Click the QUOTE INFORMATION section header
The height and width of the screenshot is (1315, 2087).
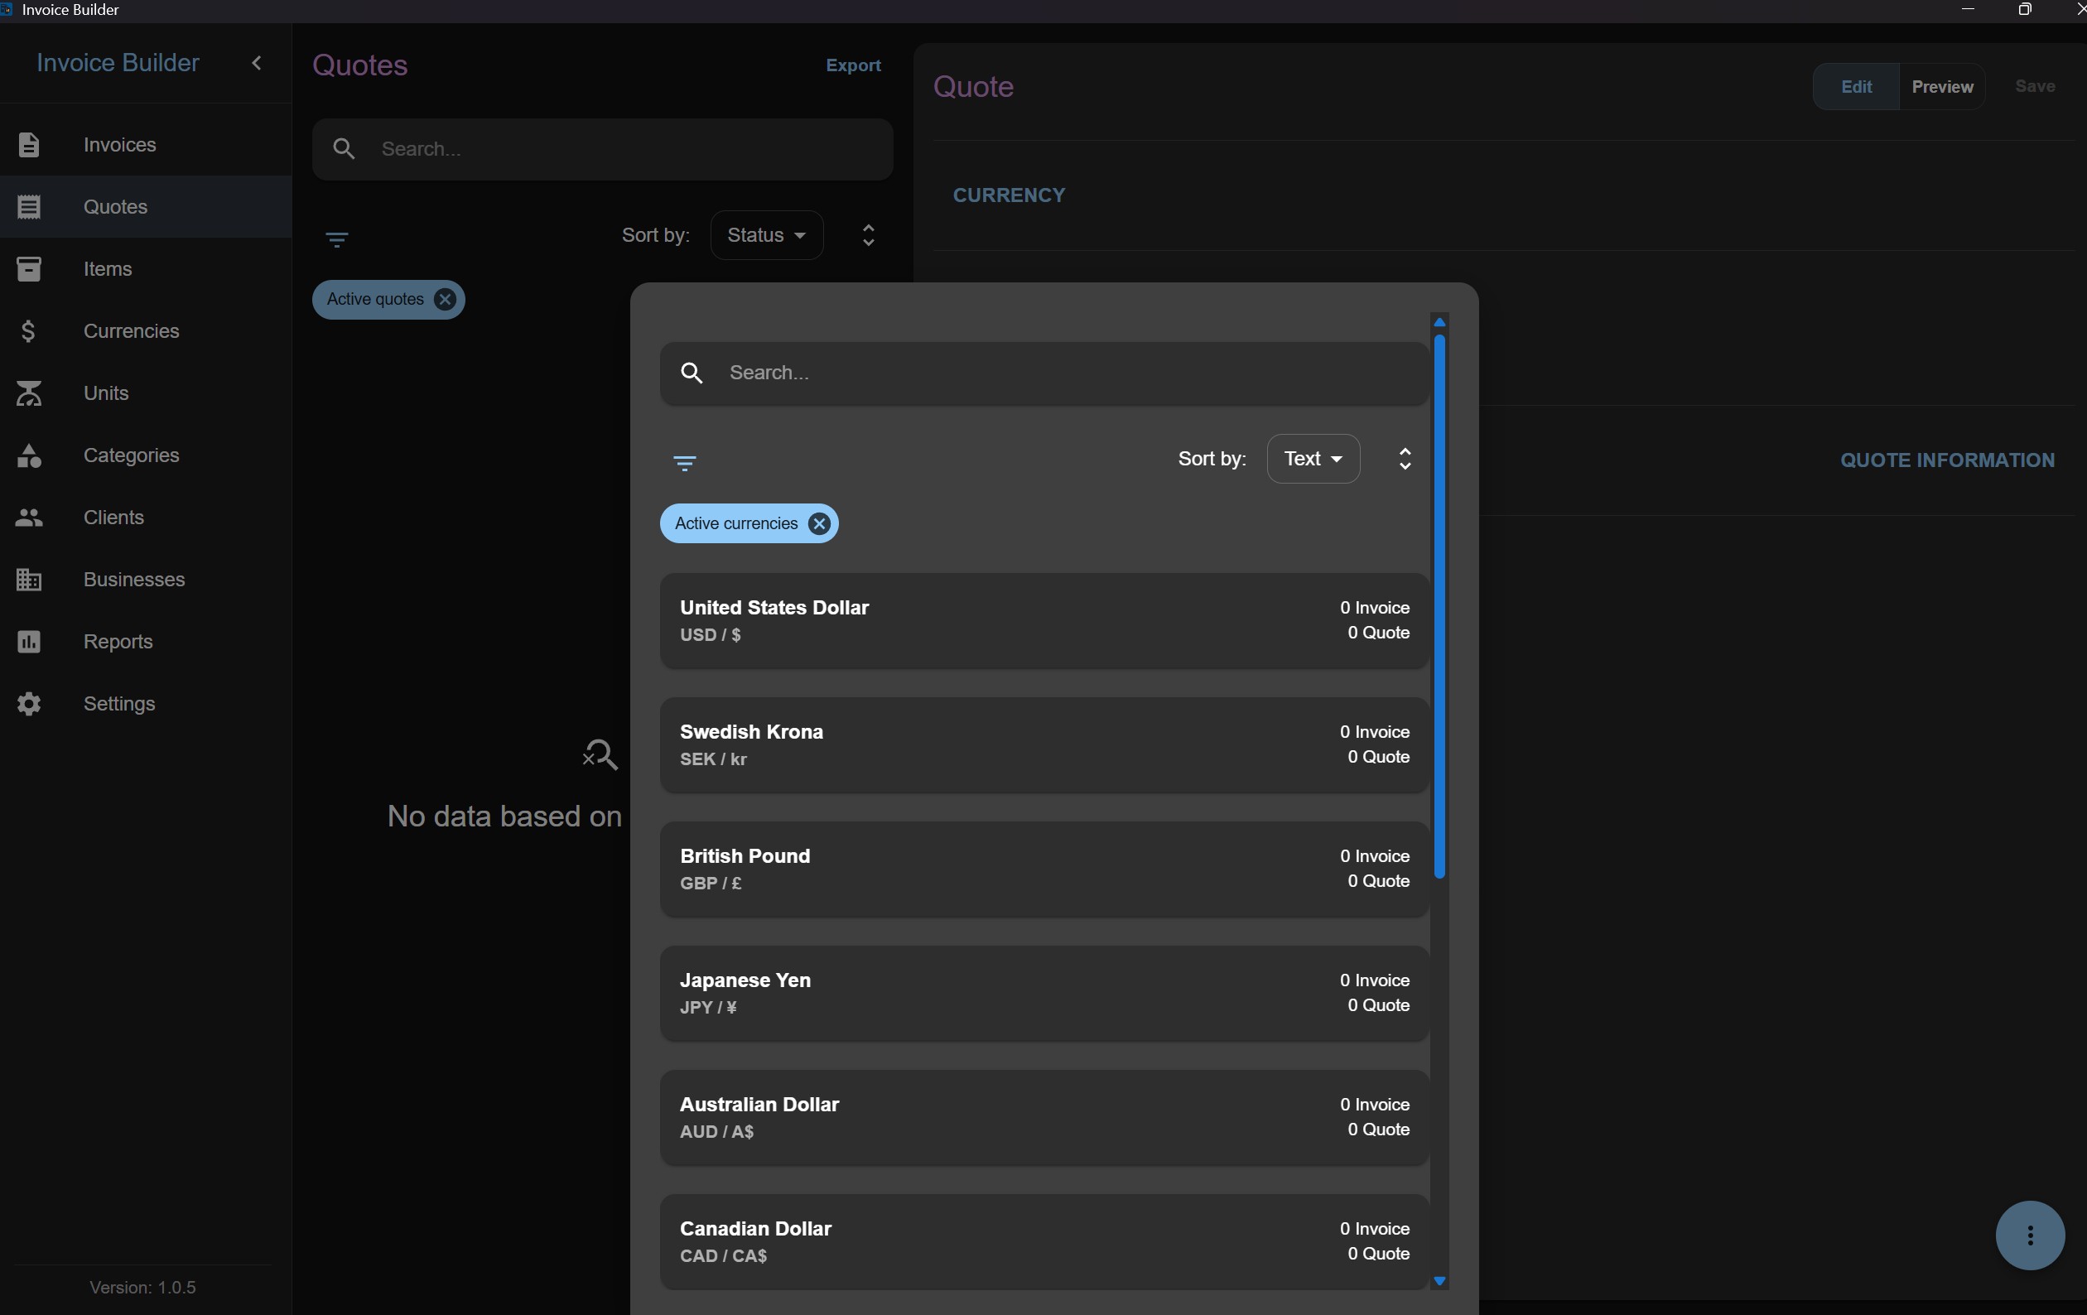1948,460
